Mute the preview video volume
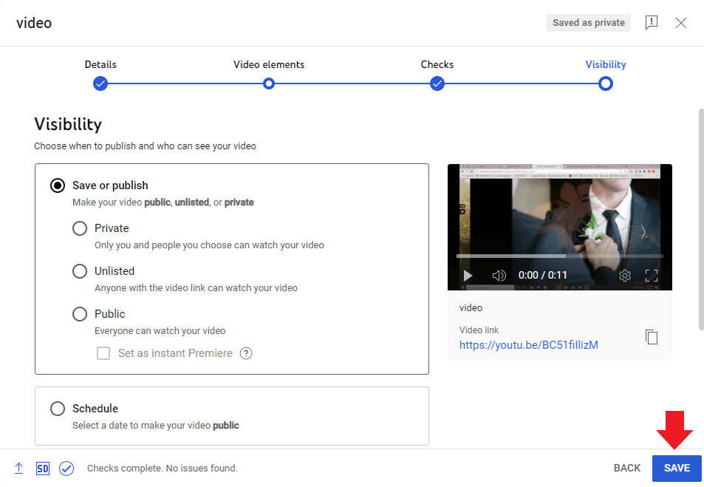 tap(499, 275)
